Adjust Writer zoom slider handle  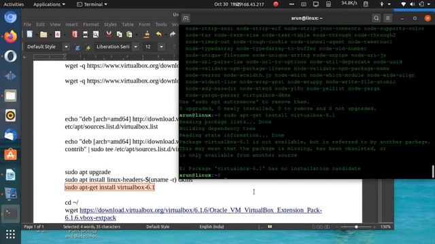point(356,227)
